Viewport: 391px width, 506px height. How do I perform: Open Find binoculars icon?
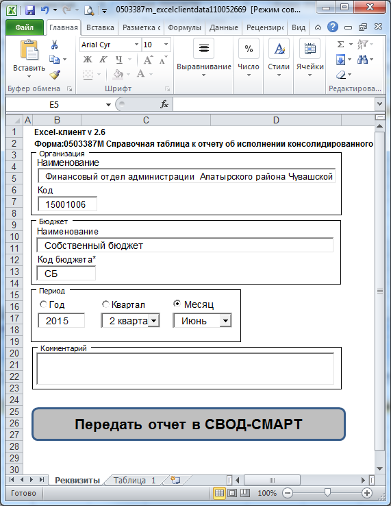click(362, 60)
